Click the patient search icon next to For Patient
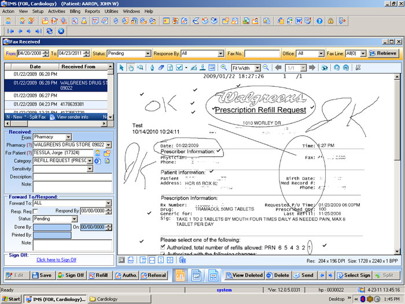The height and width of the screenshot is (304, 405). click(x=98, y=153)
